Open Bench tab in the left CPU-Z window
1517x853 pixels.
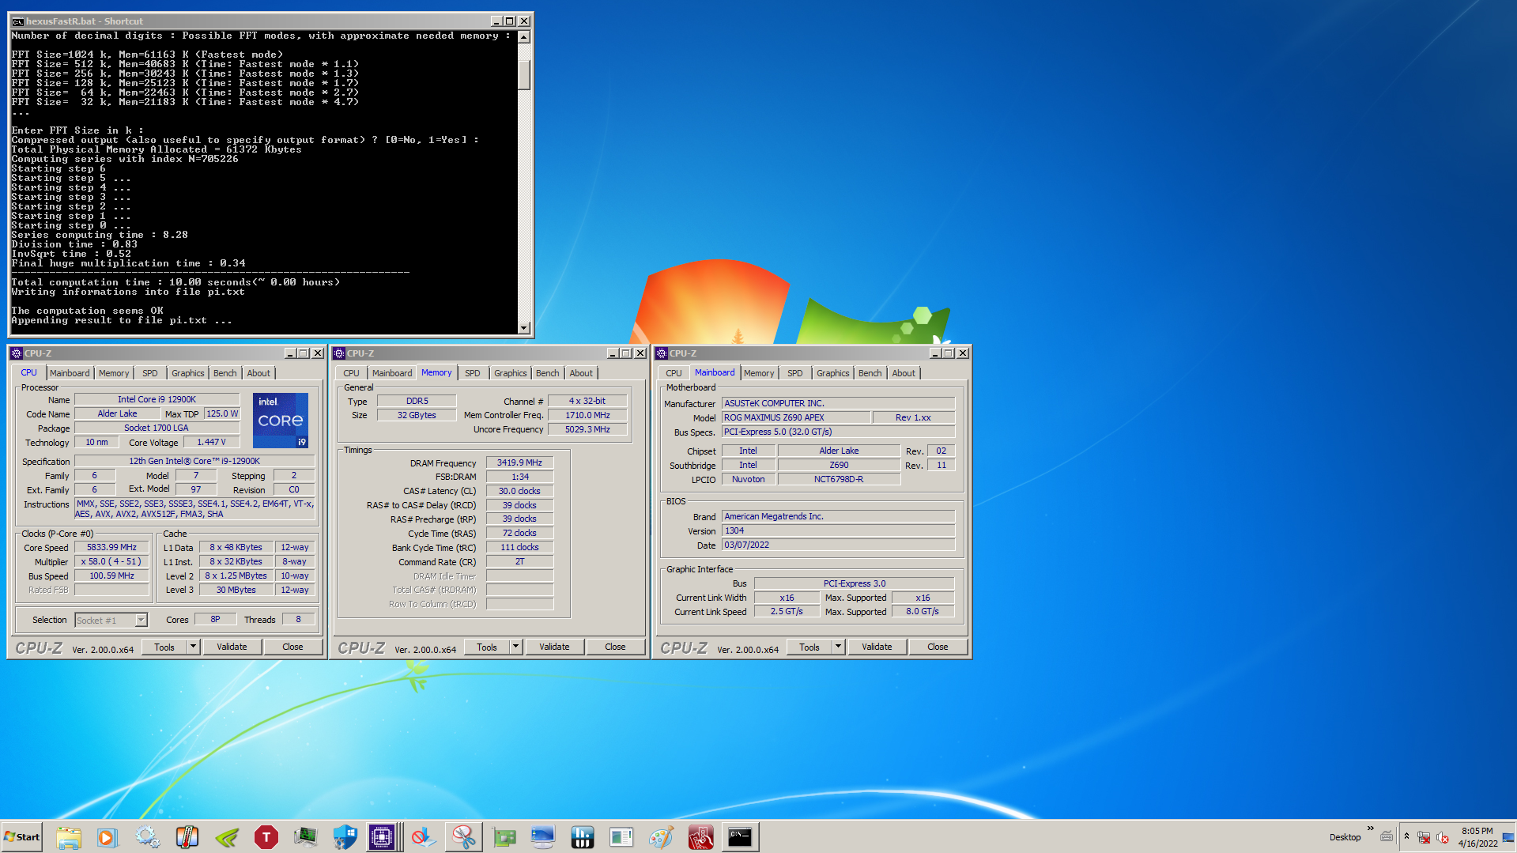225,373
